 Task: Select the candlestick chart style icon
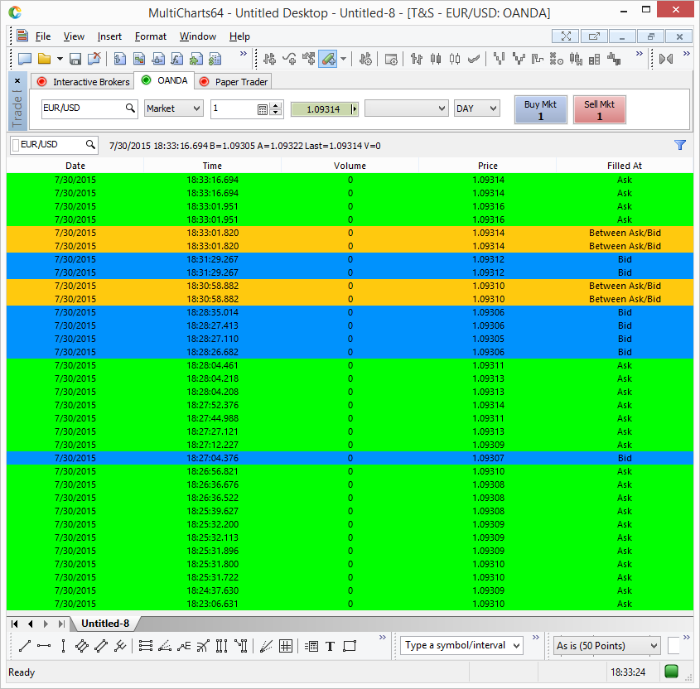(436, 59)
